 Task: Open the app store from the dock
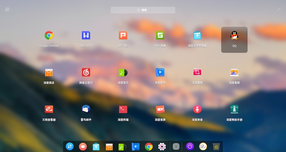(x=109, y=147)
